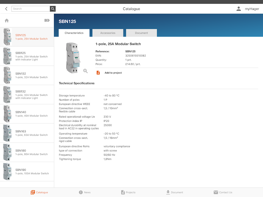Open Document downloads in bottom navigation
Image resolution: width=263 pixels, height=197 pixels.
coord(175,192)
